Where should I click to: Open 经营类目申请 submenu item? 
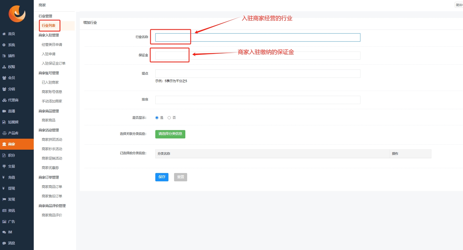tap(52, 45)
